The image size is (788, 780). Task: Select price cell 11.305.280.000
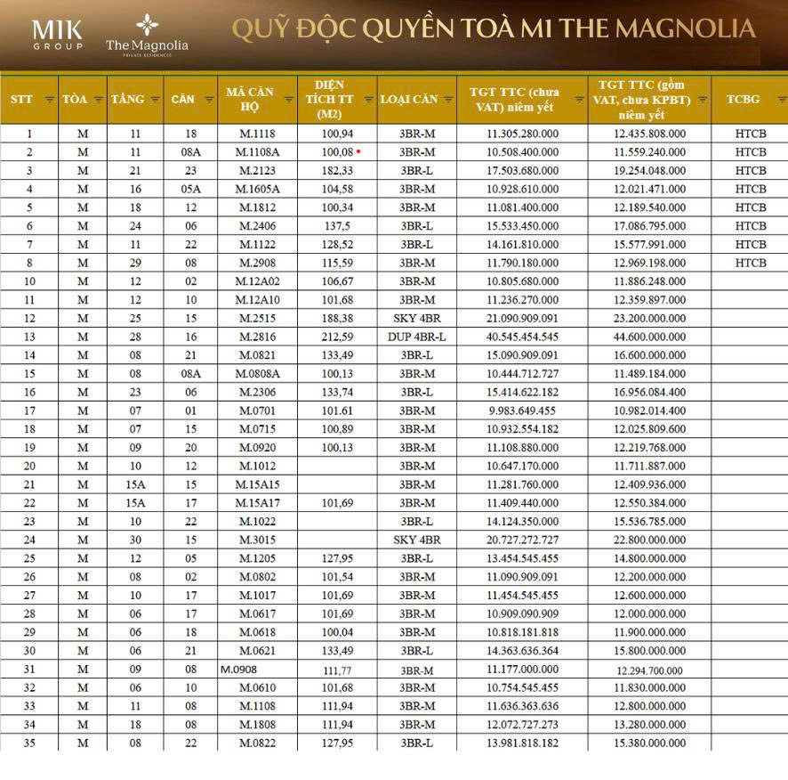(522, 134)
